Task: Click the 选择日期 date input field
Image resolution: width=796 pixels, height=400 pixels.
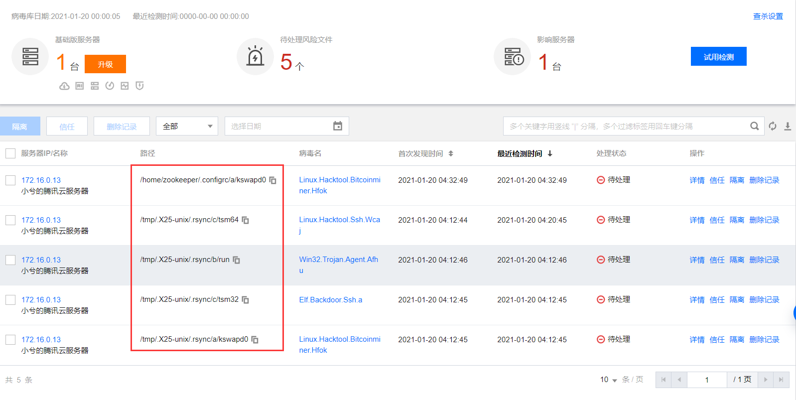Action: pos(287,126)
